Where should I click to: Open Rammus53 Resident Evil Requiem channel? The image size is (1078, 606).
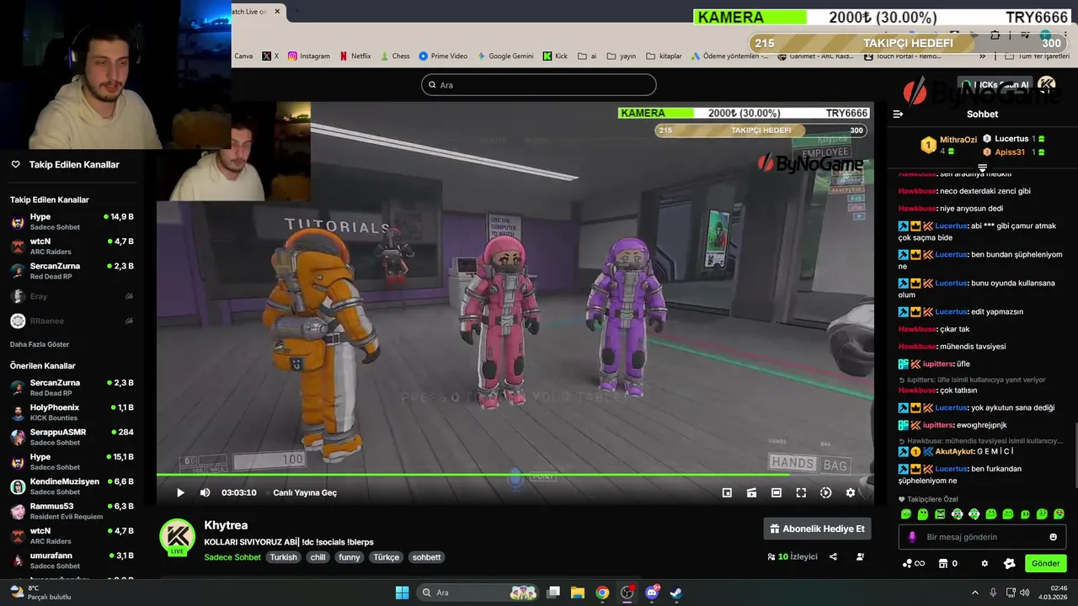click(72, 512)
